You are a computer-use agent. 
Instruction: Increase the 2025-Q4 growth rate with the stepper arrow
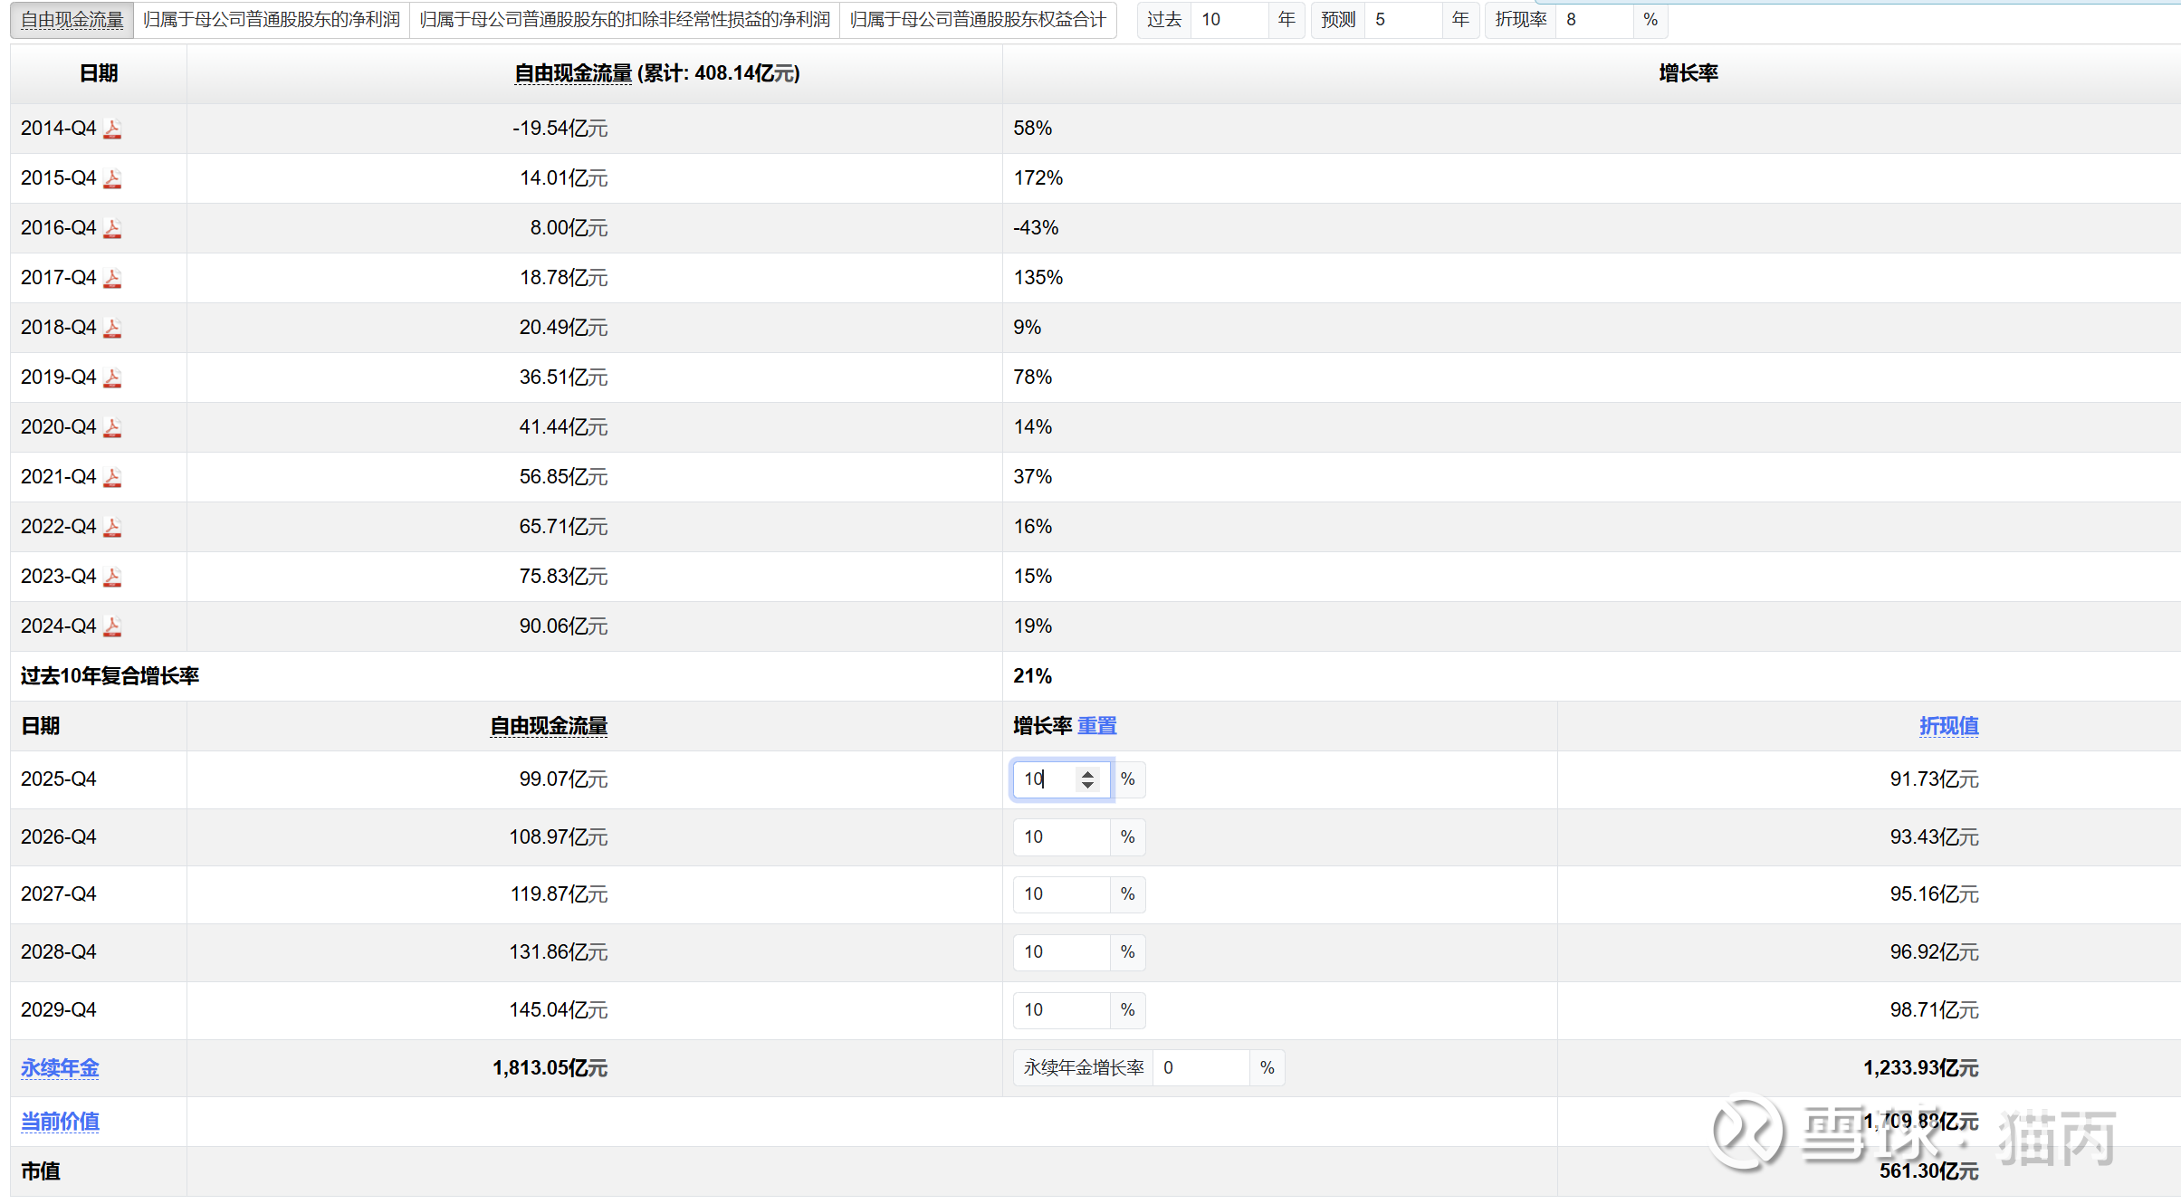pyautogui.click(x=1087, y=774)
